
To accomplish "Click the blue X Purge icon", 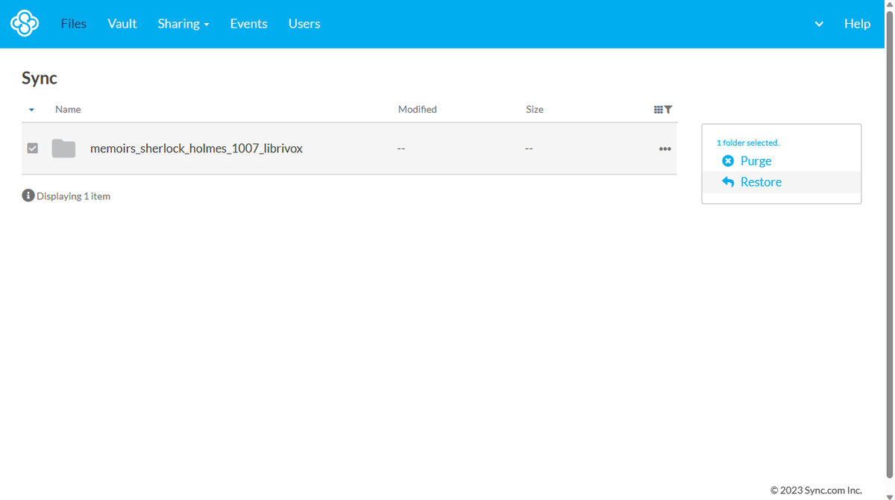I will pos(729,160).
